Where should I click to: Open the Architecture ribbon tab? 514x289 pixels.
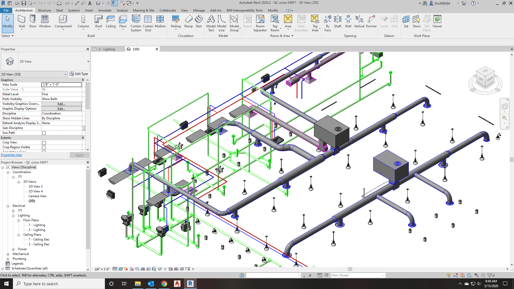point(24,10)
